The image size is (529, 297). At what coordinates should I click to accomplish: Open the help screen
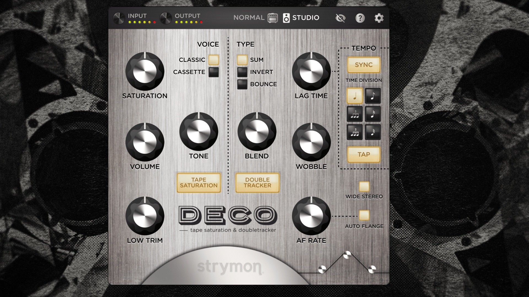point(360,18)
